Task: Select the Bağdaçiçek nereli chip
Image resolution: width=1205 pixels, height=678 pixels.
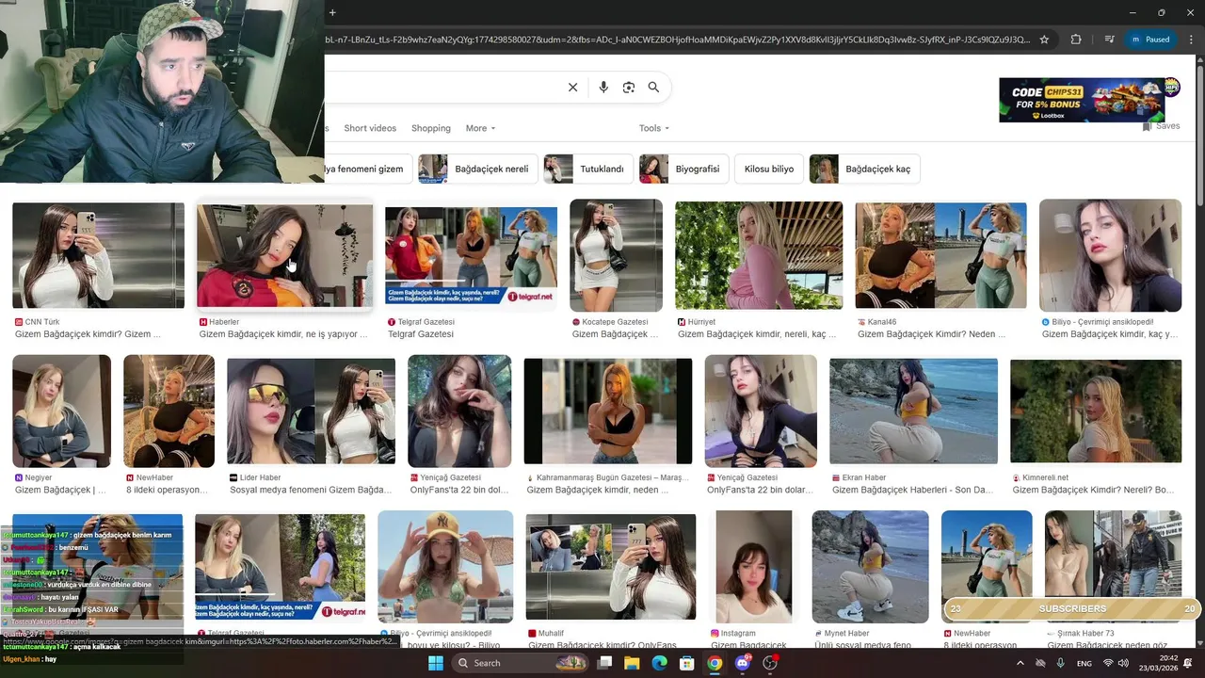Action: [478, 169]
